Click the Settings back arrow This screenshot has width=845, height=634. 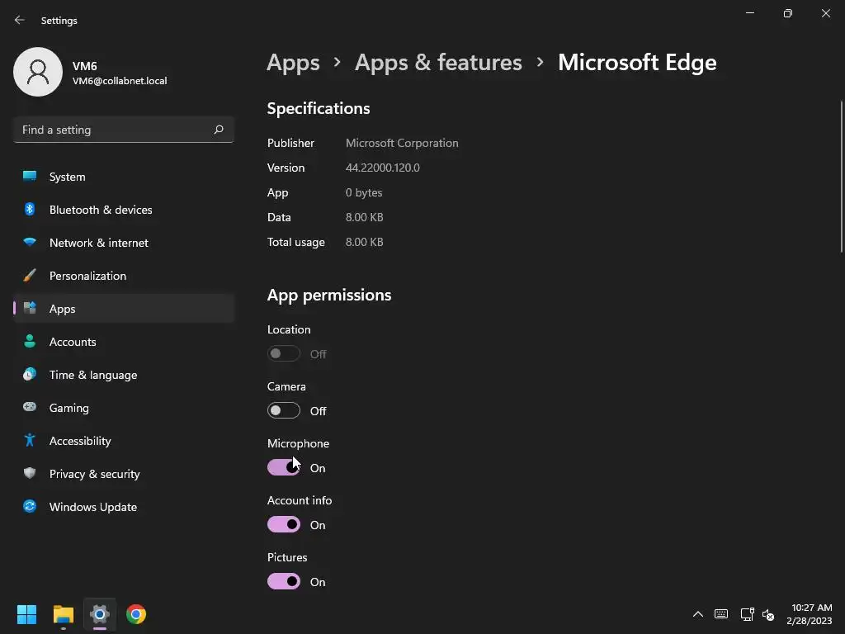pos(20,20)
